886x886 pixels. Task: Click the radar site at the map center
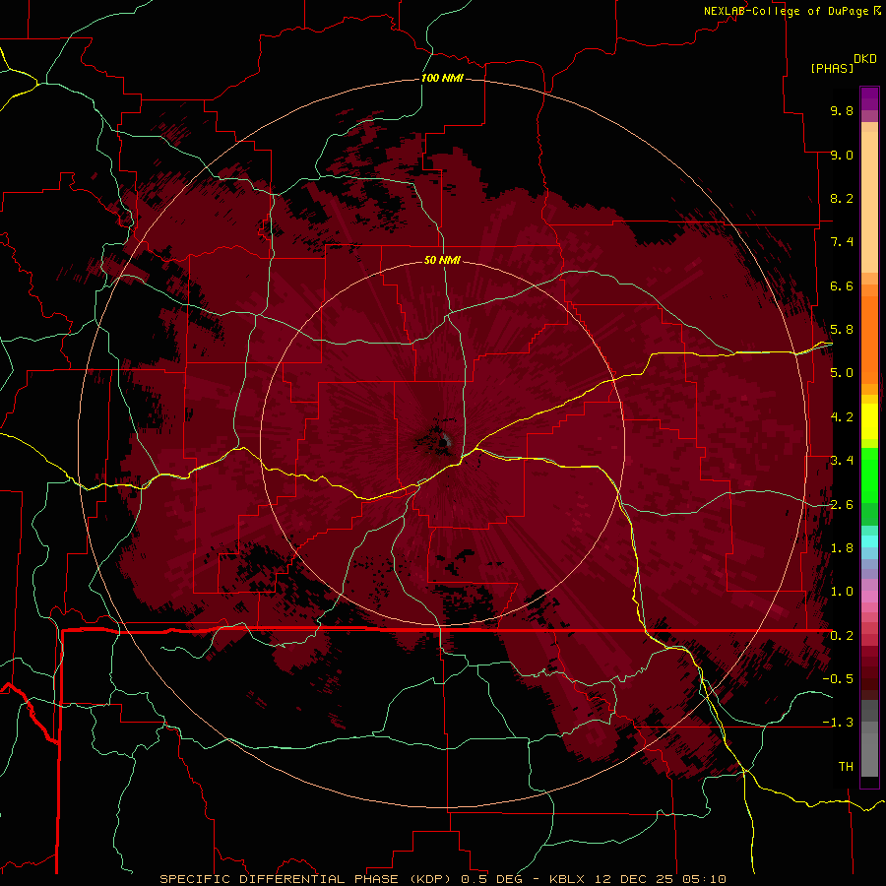coord(442,442)
